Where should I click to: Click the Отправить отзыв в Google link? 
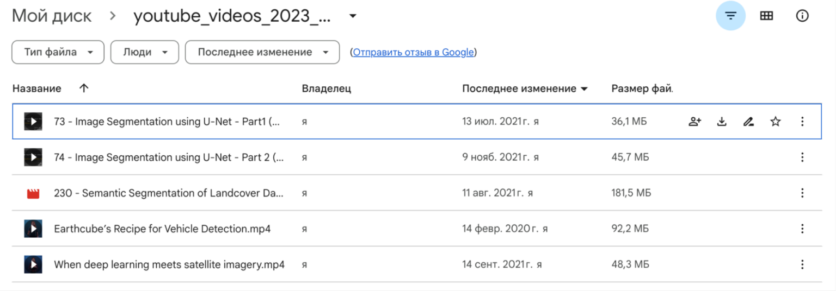coord(413,53)
